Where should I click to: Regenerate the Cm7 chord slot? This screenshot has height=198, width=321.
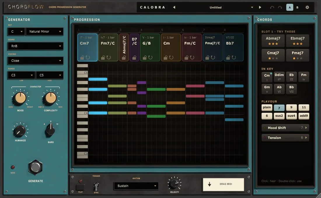coord(88,58)
